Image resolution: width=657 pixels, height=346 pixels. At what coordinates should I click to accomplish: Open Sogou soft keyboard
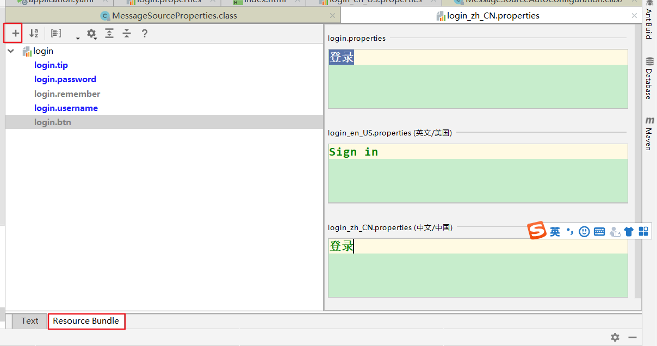(599, 232)
